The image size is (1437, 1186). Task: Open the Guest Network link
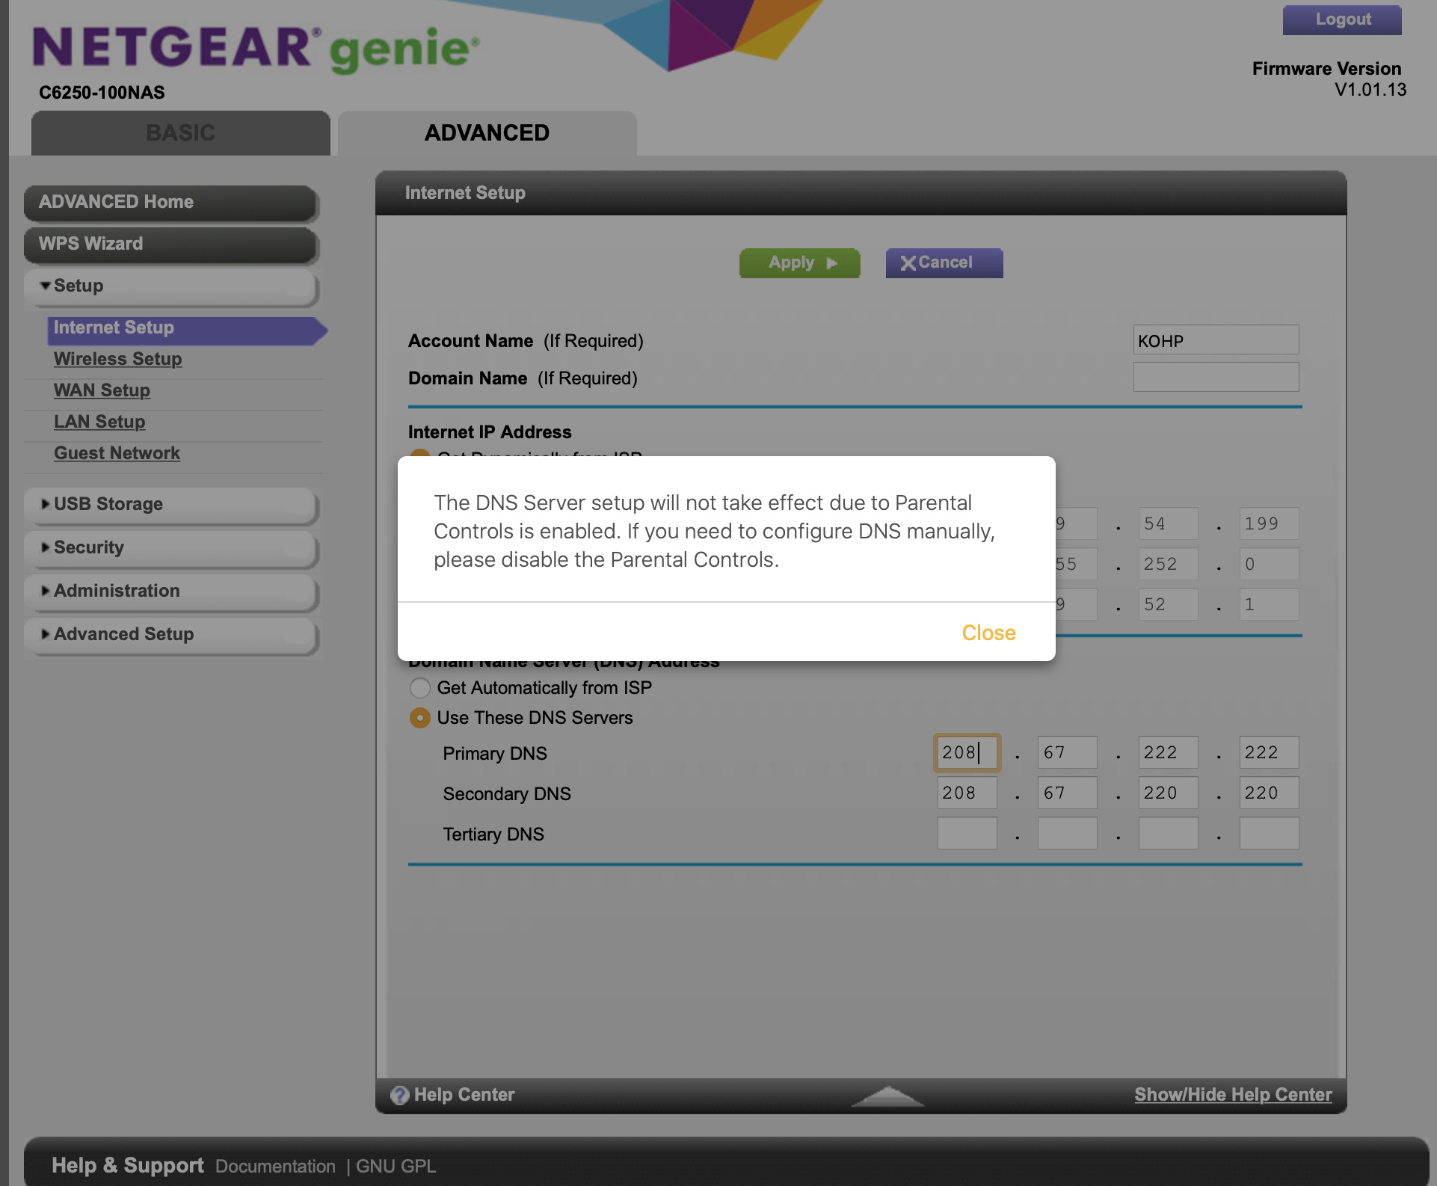(117, 453)
